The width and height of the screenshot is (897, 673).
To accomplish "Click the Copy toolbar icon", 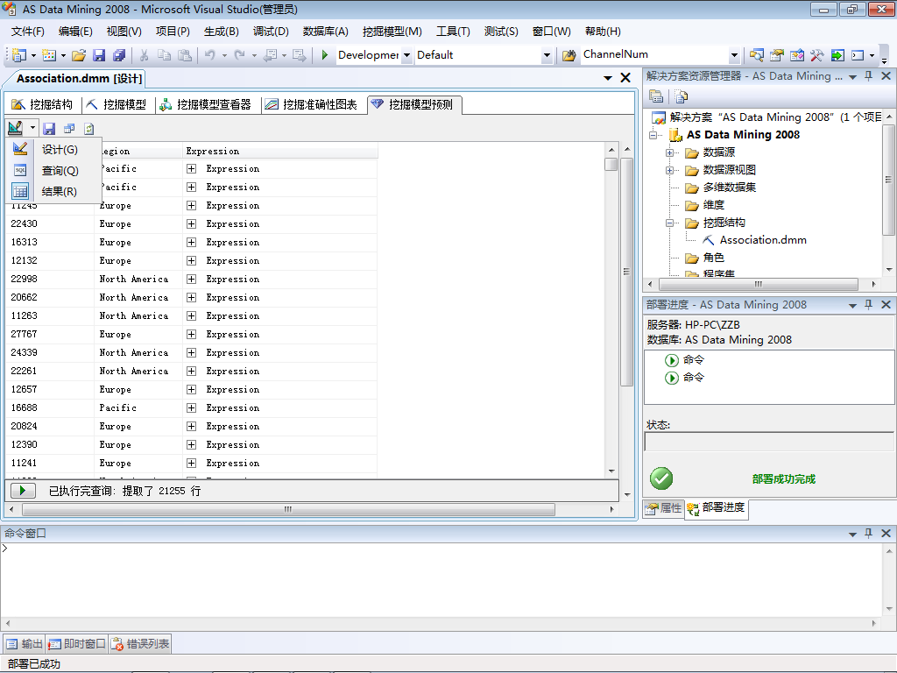I will (x=164, y=55).
